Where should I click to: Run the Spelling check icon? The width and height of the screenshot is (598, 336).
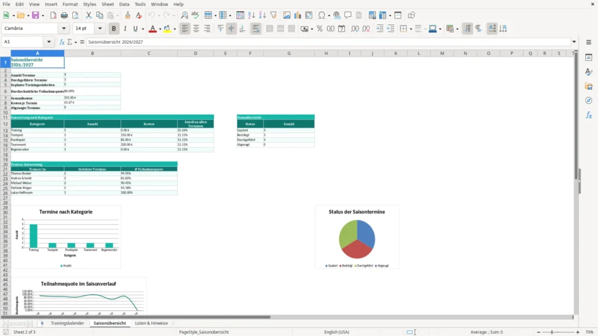(195, 15)
